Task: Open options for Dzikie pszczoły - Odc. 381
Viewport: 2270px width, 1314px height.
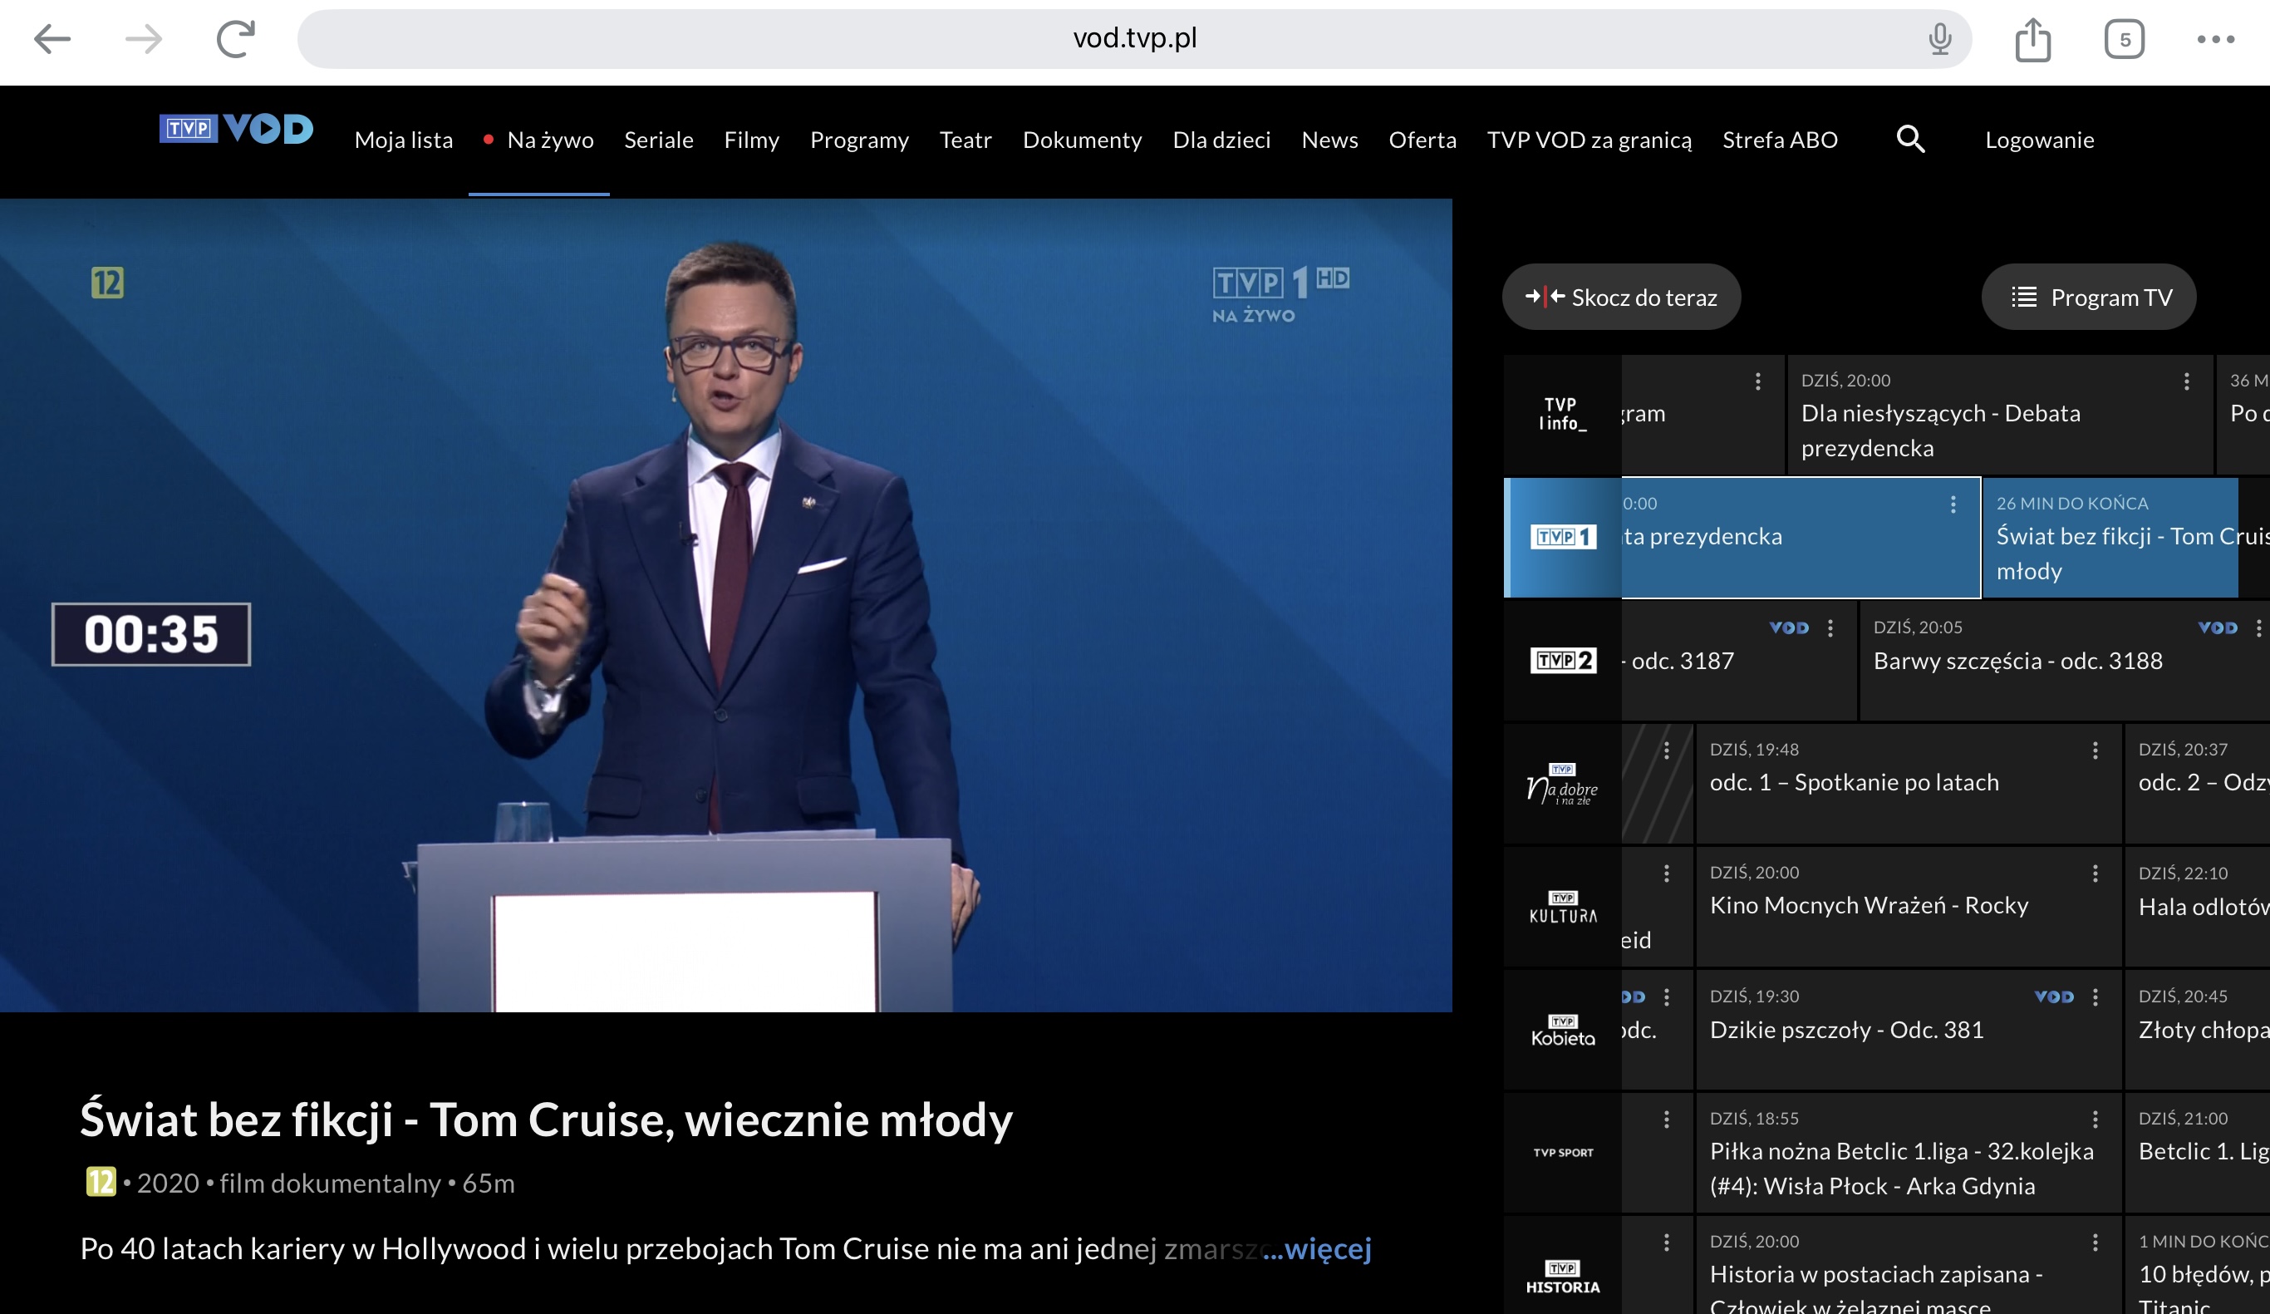Action: [x=2096, y=997]
